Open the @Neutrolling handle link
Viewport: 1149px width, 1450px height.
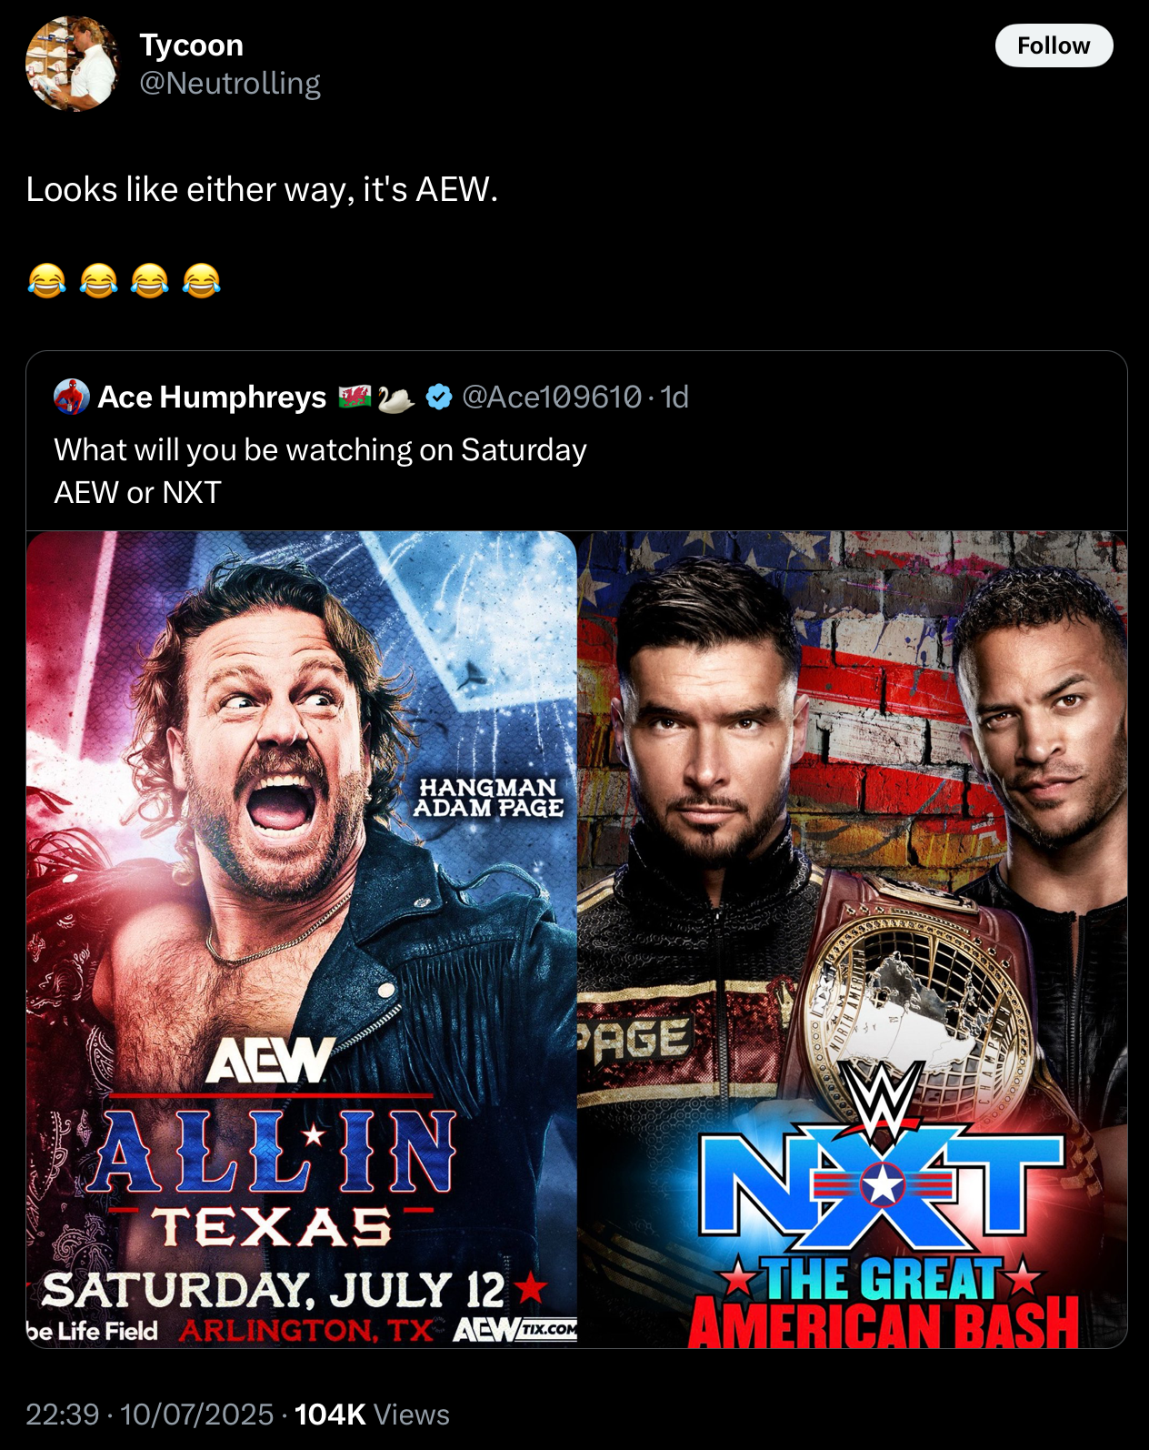tap(230, 83)
